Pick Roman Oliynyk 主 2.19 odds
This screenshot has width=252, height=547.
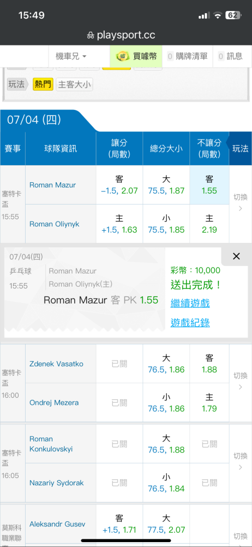(209, 224)
